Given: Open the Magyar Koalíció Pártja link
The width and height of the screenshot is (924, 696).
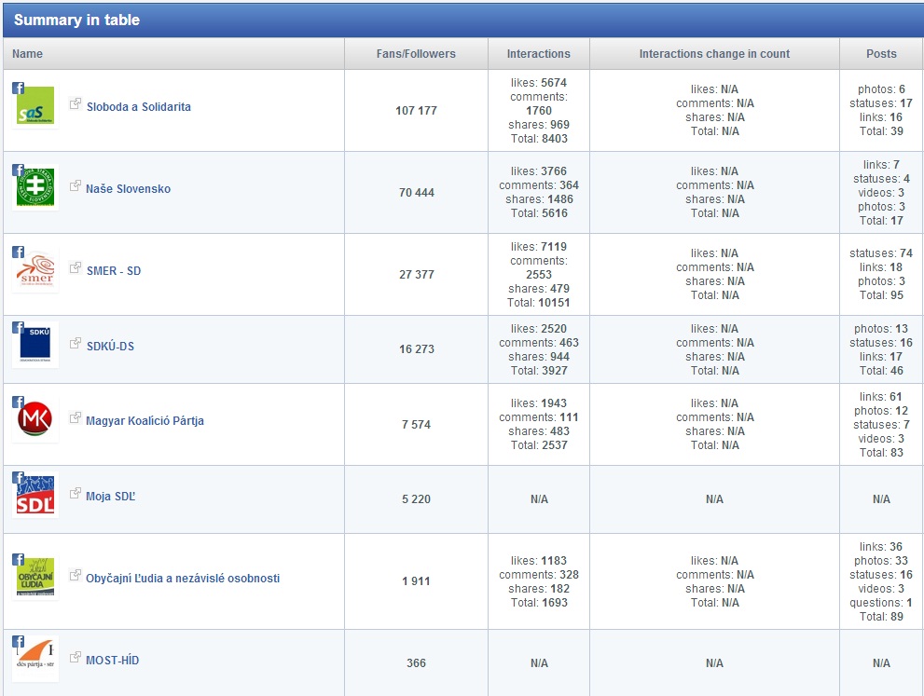Looking at the screenshot, I should click(x=145, y=420).
